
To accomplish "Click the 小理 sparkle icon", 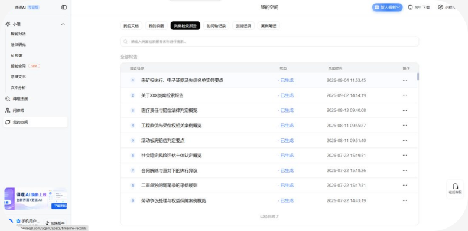I will point(8,24).
